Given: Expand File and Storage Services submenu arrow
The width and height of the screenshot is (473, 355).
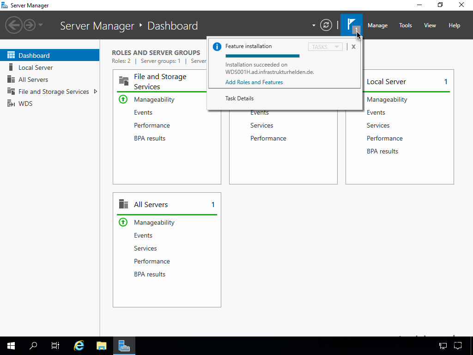Looking at the screenshot, I should [96, 91].
